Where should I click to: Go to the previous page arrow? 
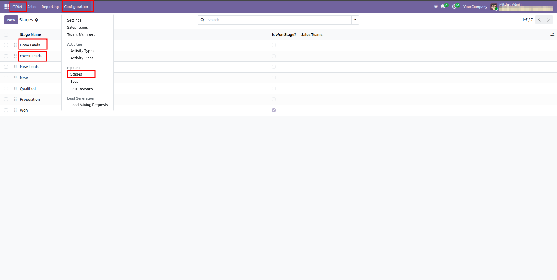coord(539,20)
